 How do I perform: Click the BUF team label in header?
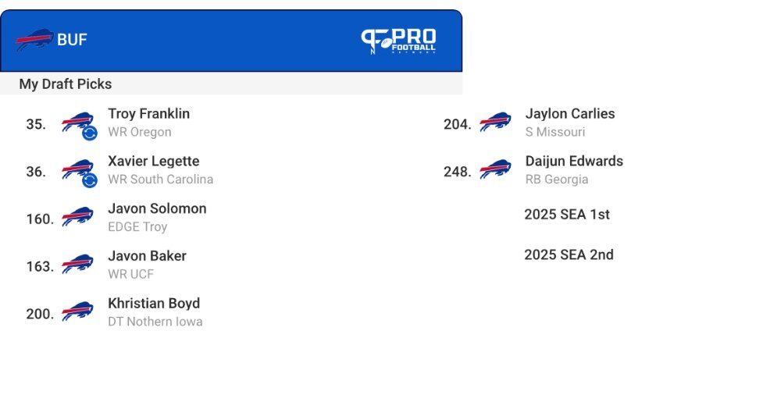coord(72,40)
